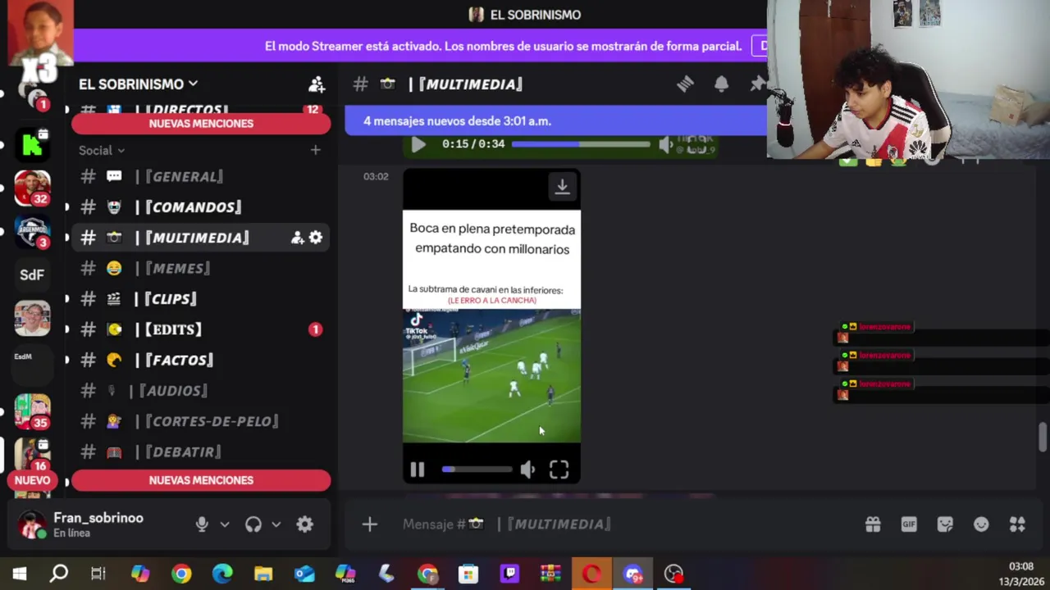The image size is (1050, 590).
Task: Open the EDITS channel
Action: (x=201, y=329)
